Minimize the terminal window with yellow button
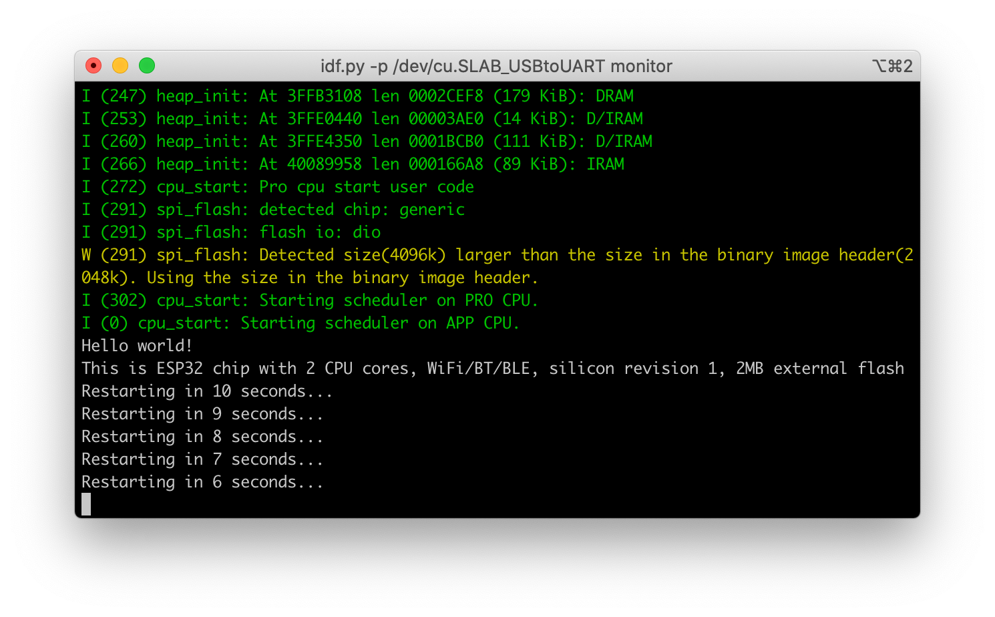The image size is (995, 617). [120, 65]
